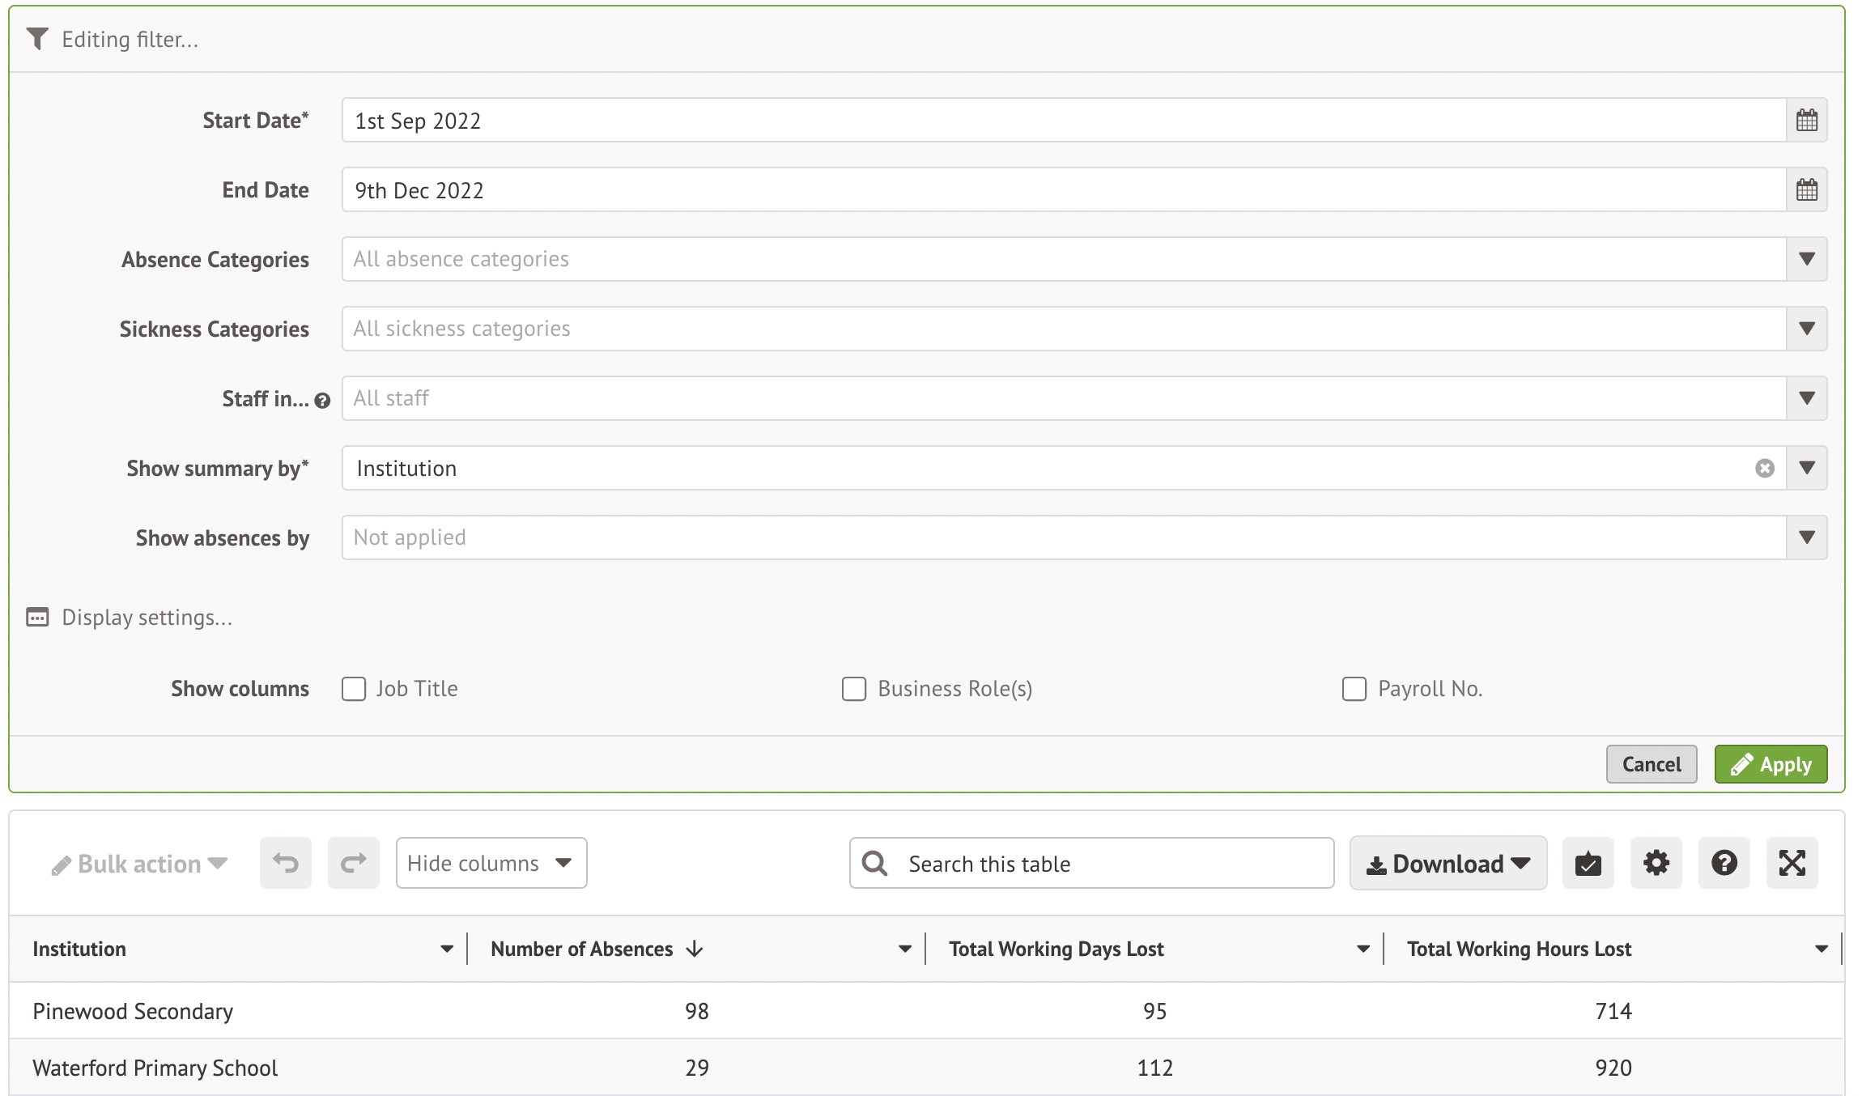Open the table help question mark
This screenshot has height=1096, width=1862.
pos(1724,863)
